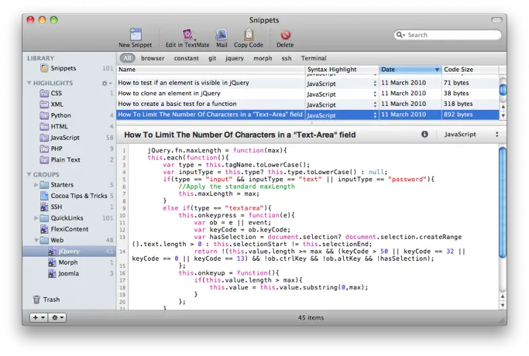The width and height of the screenshot is (529, 356).
Task: Click the toolbar toggle pill in the title bar
Action: coord(497,20)
